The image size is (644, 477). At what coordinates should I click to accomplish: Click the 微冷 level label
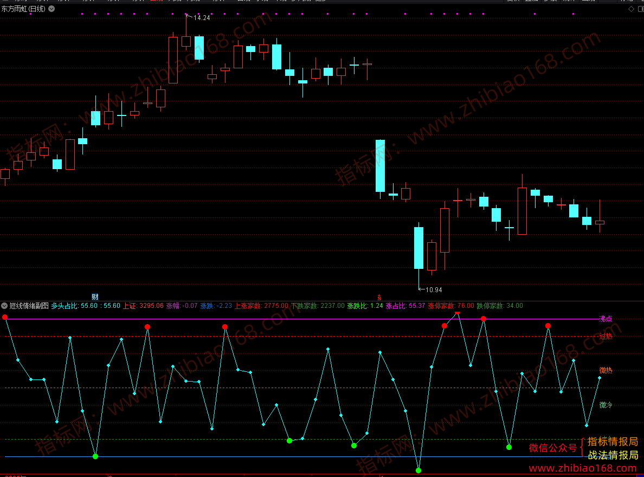[606, 405]
